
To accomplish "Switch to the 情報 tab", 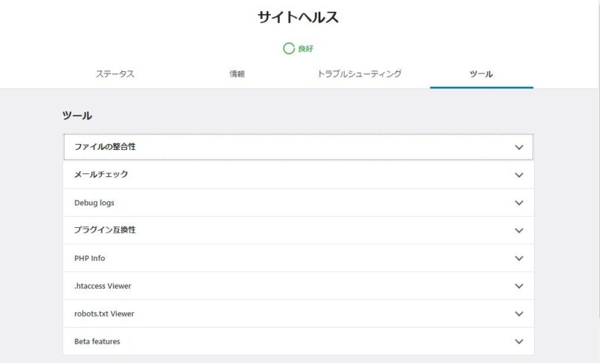I will tap(237, 73).
